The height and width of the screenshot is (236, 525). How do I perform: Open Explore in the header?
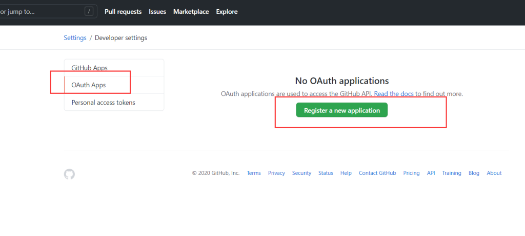click(x=227, y=11)
